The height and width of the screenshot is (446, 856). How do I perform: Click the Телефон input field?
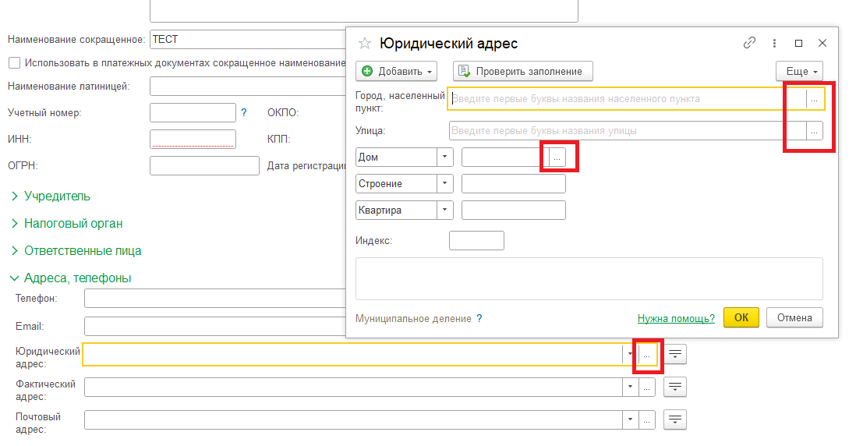point(215,299)
